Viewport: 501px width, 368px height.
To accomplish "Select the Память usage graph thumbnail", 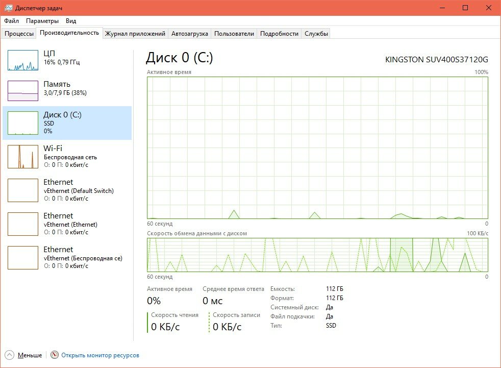I will 22,91.
